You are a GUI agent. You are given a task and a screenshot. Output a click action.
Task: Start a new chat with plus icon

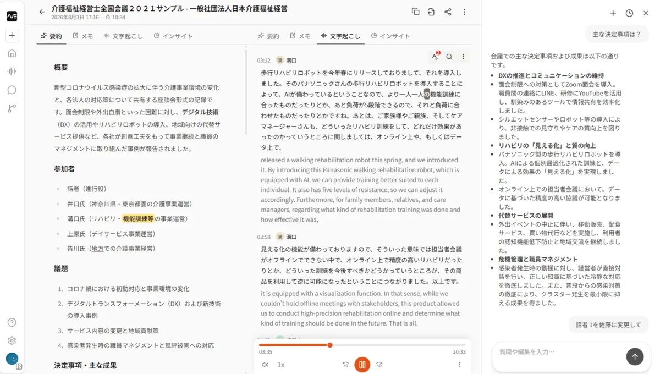[613, 13]
